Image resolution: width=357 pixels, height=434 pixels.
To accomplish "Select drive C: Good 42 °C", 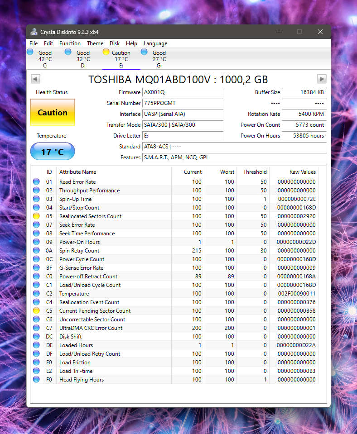I will 45,59.
